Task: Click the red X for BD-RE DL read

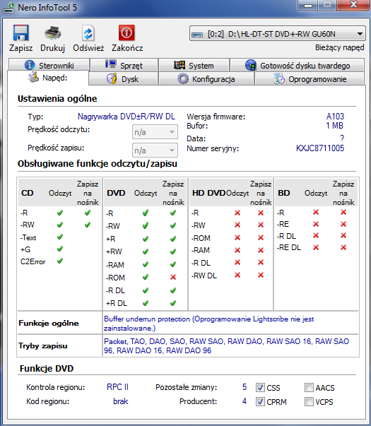Action: [316, 247]
